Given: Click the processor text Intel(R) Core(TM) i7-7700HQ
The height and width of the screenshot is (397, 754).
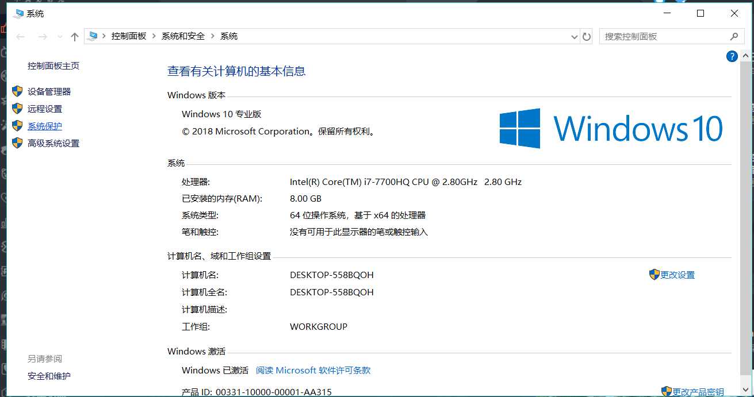Looking at the screenshot, I should (405, 182).
